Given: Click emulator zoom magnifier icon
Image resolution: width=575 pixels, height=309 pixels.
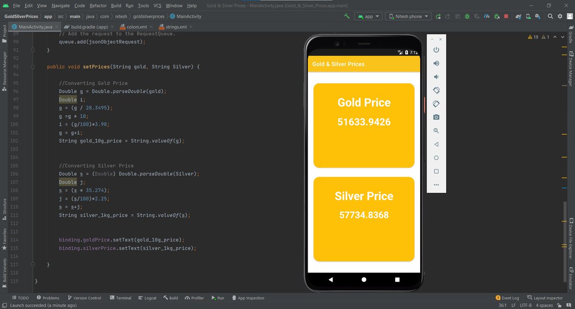Looking at the screenshot, I should coord(436,131).
